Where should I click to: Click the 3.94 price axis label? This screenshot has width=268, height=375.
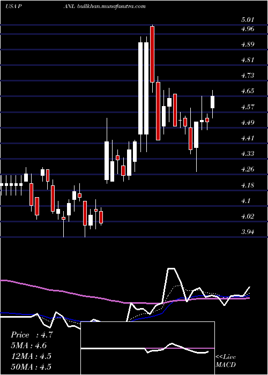248,232
